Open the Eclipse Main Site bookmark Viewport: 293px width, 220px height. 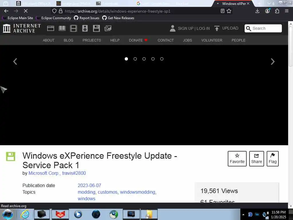pyautogui.click(x=18, y=18)
